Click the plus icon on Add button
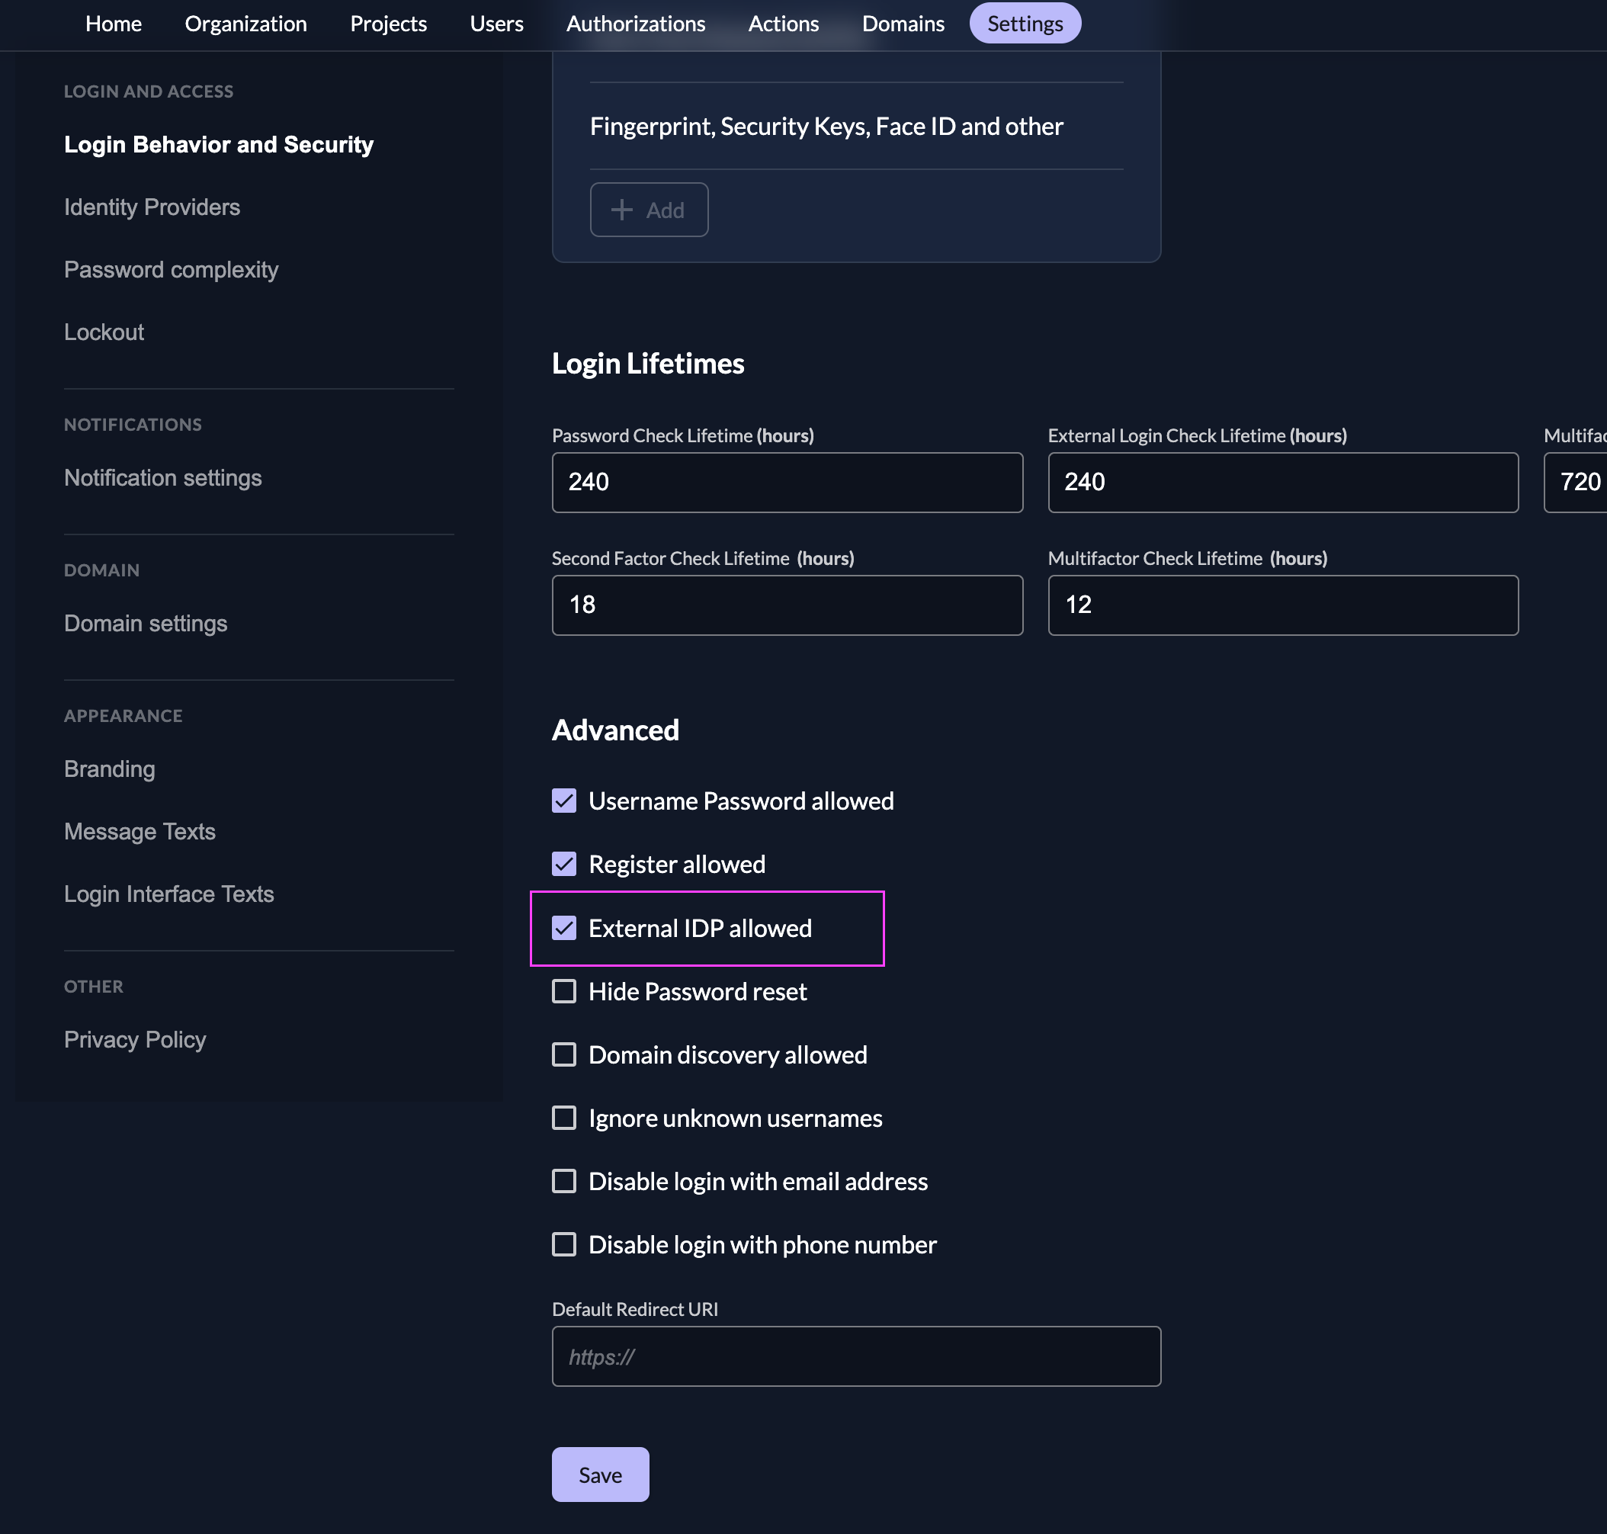 pos(621,210)
